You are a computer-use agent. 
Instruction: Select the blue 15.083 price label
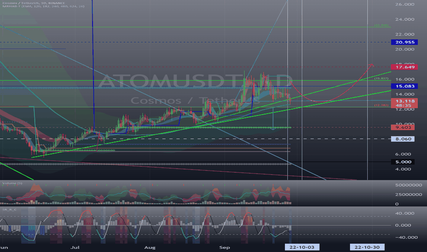click(x=405, y=86)
